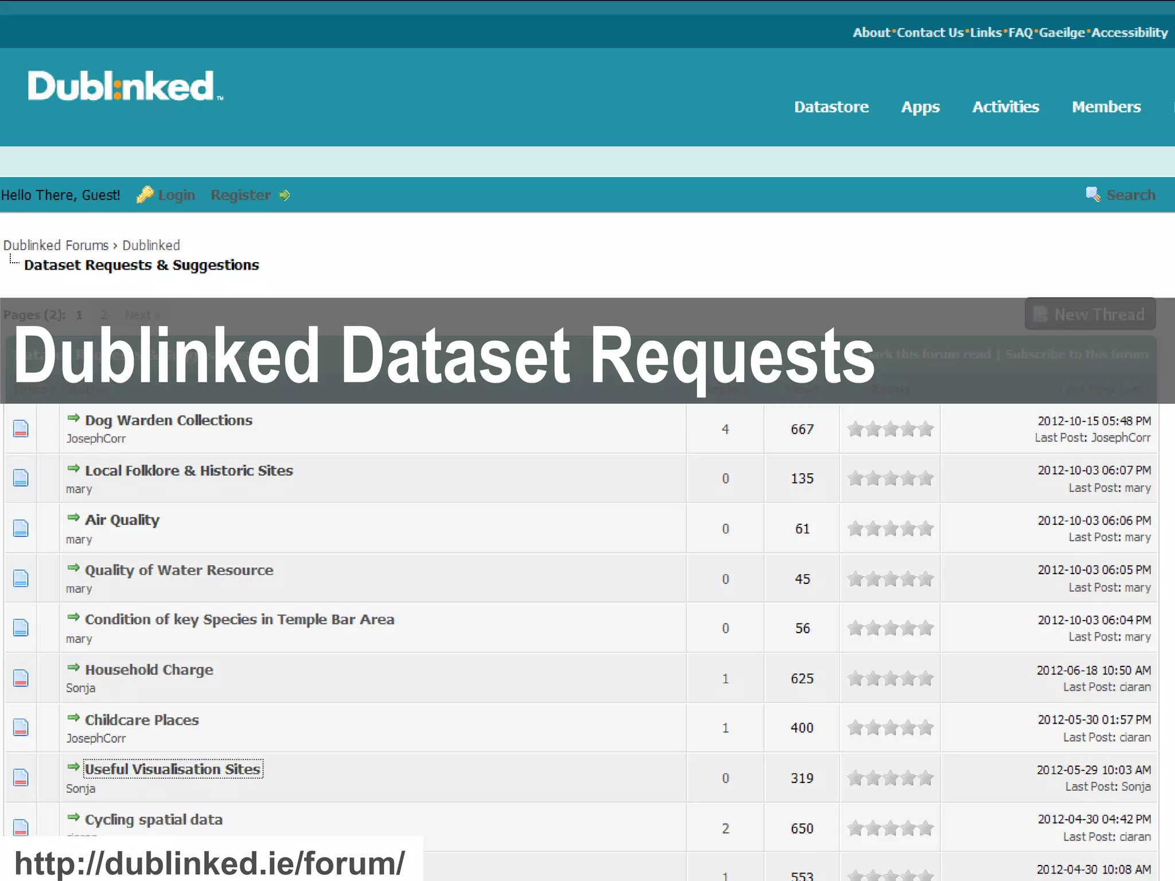
Task: Switch site to Gaeilge
Action: pos(1062,33)
